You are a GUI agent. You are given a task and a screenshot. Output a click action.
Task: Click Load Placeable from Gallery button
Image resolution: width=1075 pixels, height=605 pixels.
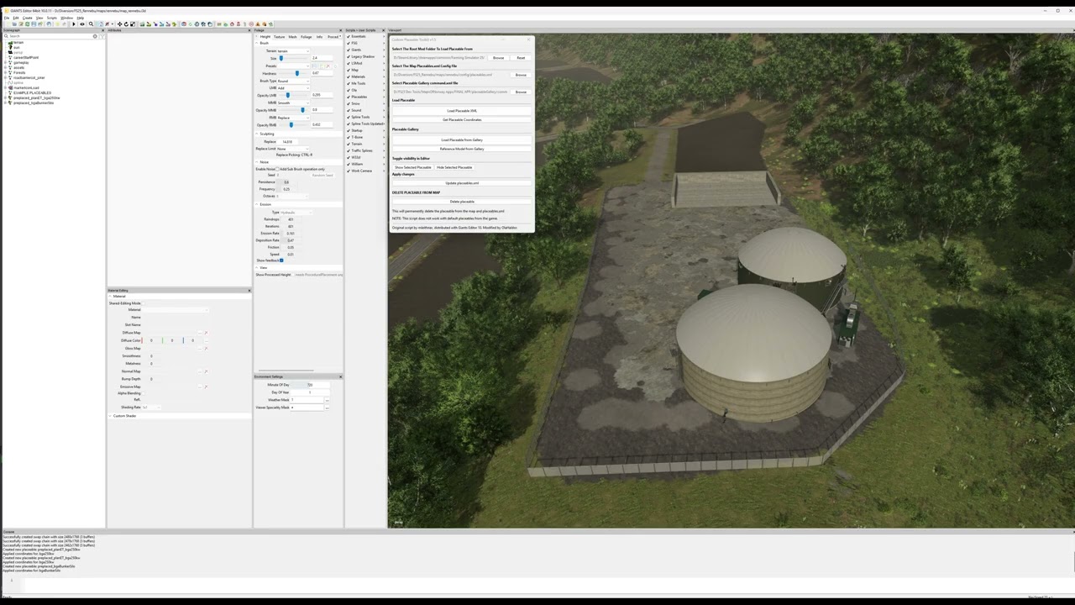[x=462, y=140]
